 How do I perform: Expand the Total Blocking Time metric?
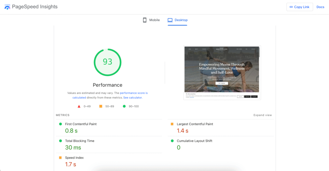[79, 141]
